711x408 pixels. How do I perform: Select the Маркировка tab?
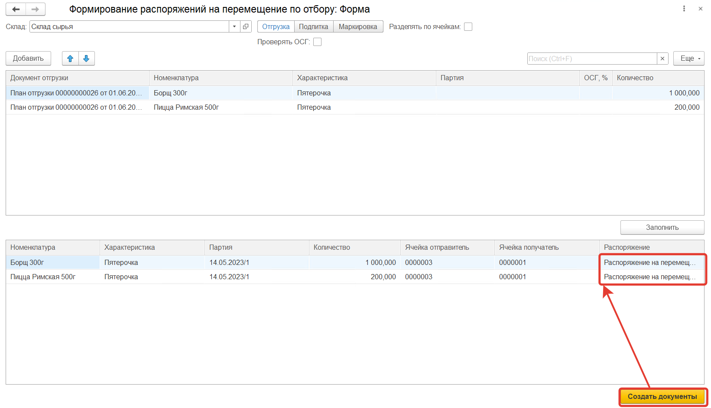pos(358,26)
